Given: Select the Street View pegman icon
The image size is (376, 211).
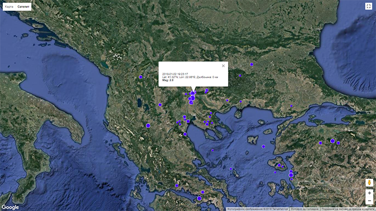Looking at the screenshot, I should coord(370,183).
